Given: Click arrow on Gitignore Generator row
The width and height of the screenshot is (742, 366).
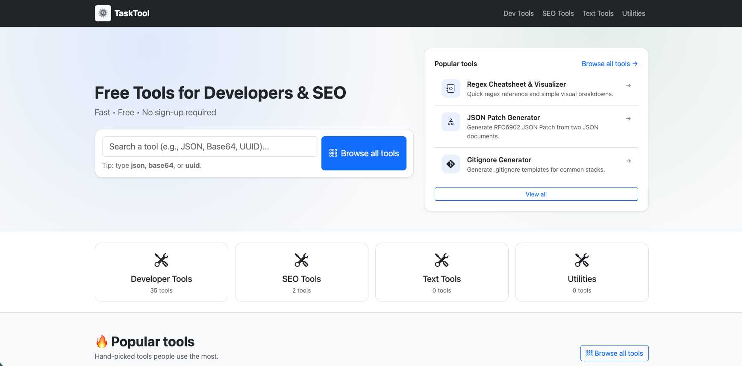Looking at the screenshot, I should click(628, 161).
